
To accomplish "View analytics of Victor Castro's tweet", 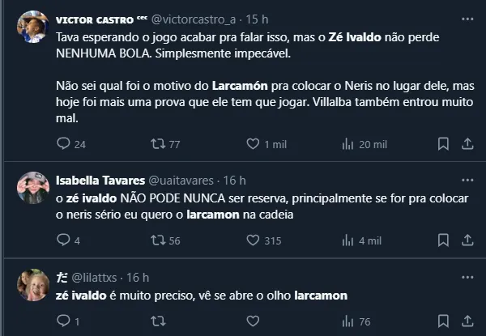I will (347, 144).
